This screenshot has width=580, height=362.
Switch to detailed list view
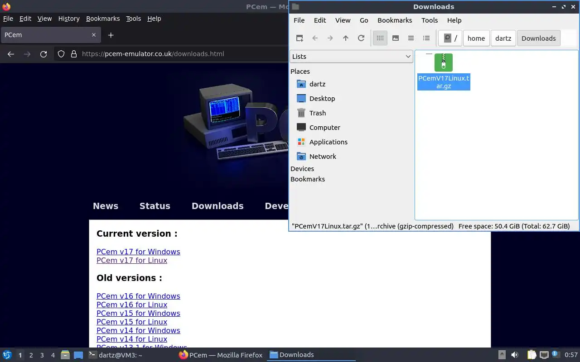(x=426, y=38)
